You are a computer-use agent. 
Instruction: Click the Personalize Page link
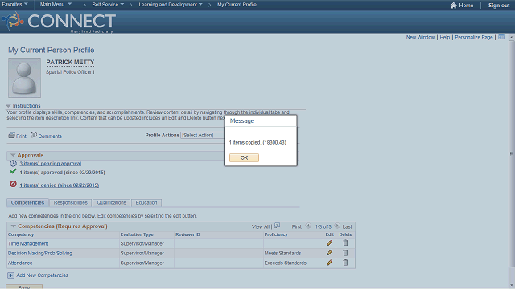[x=474, y=37]
